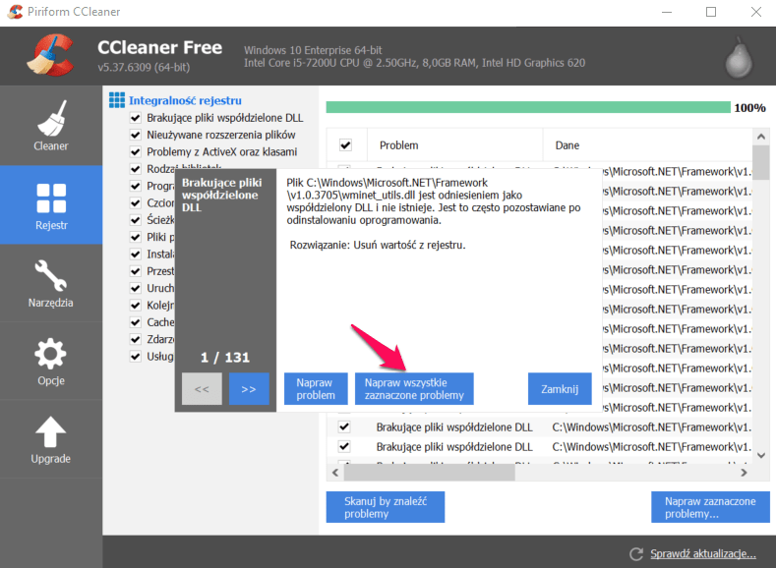This screenshot has width=776, height=568.
Task: Go to next problem with >> button
Action: pyautogui.click(x=249, y=389)
